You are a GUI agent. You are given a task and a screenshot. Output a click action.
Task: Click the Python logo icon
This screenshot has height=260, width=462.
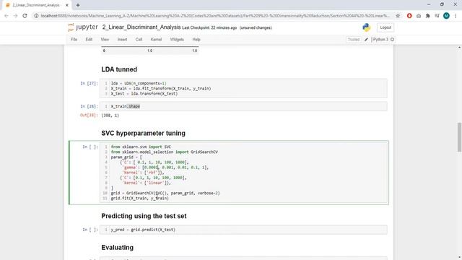367,27
